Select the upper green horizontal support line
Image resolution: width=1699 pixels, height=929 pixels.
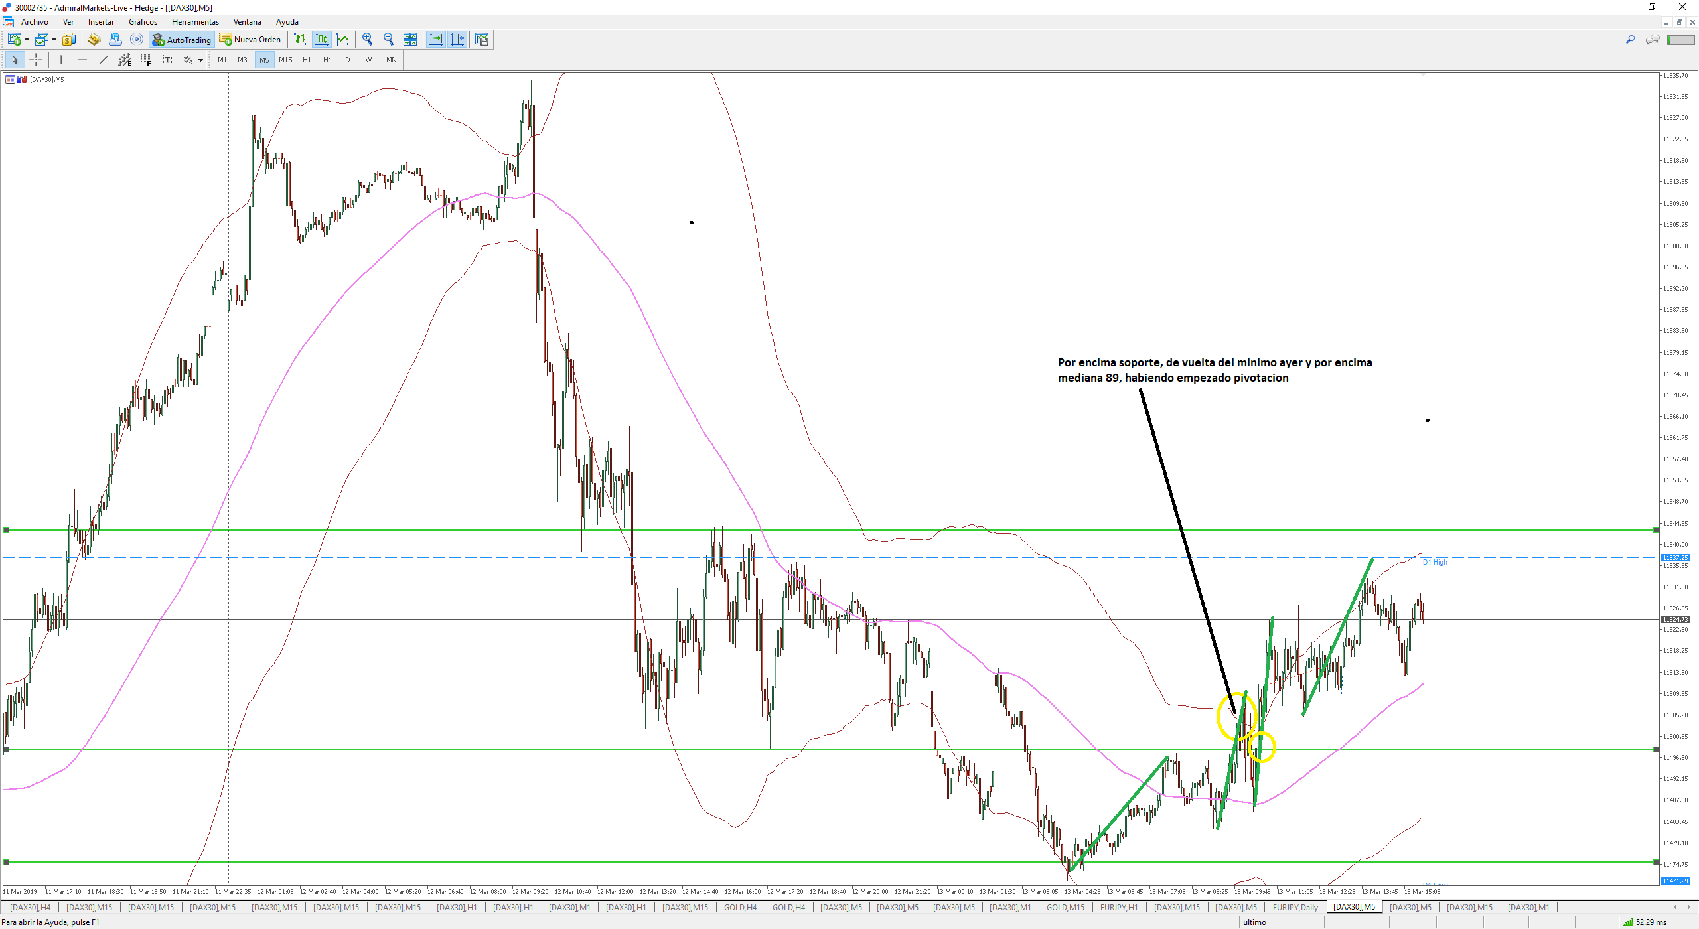(796, 530)
